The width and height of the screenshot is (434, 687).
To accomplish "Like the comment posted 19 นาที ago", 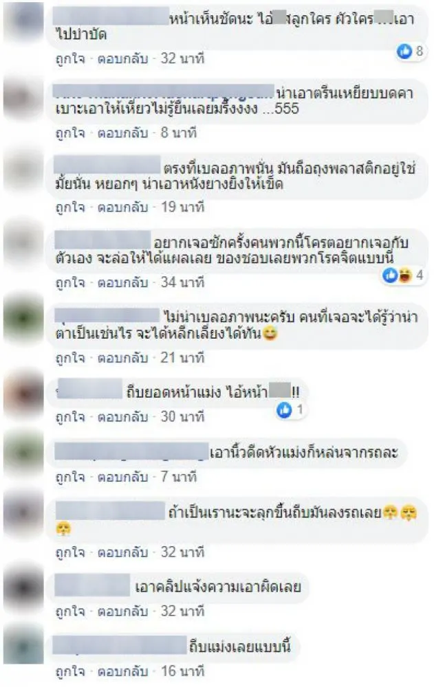I will click(69, 207).
